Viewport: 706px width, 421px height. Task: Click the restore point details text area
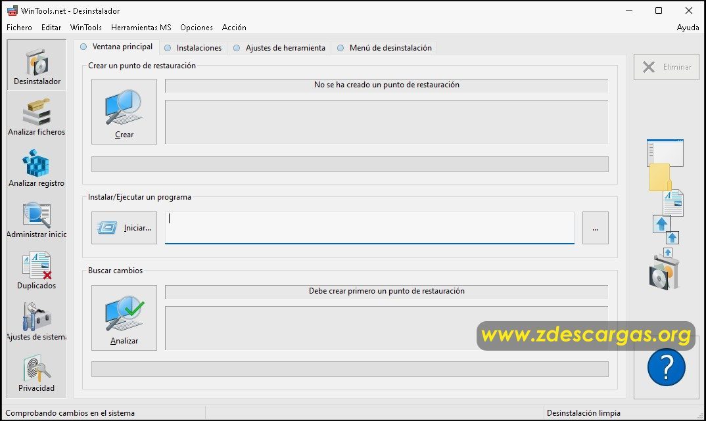click(x=387, y=122)
